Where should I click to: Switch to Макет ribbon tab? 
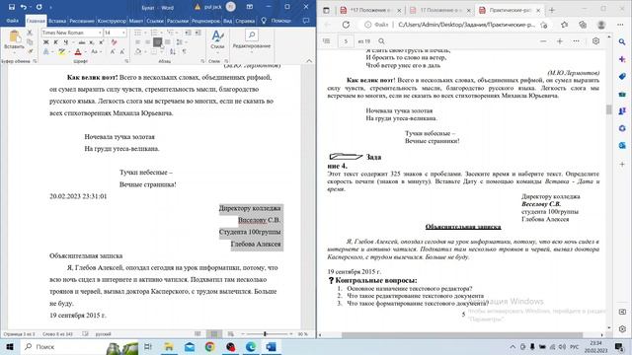pyautogui.click(x=136, y=21)
